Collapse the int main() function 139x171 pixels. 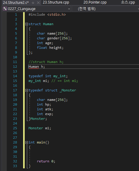pyautogui.click(x=27, y=143)
